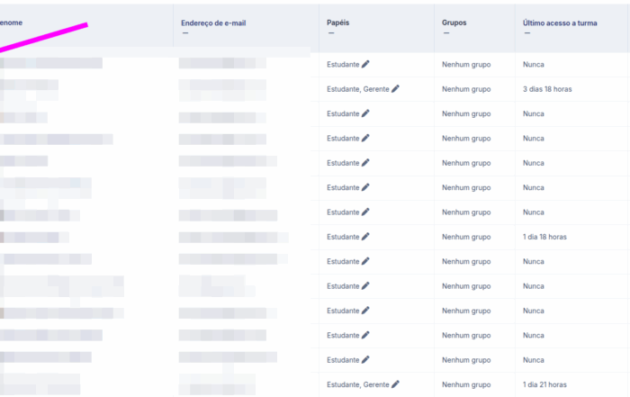Screen dimensions: 630x397
Task: Collapse the Sobrenome column using its dash icon
Action: click(x=4, y=33)
